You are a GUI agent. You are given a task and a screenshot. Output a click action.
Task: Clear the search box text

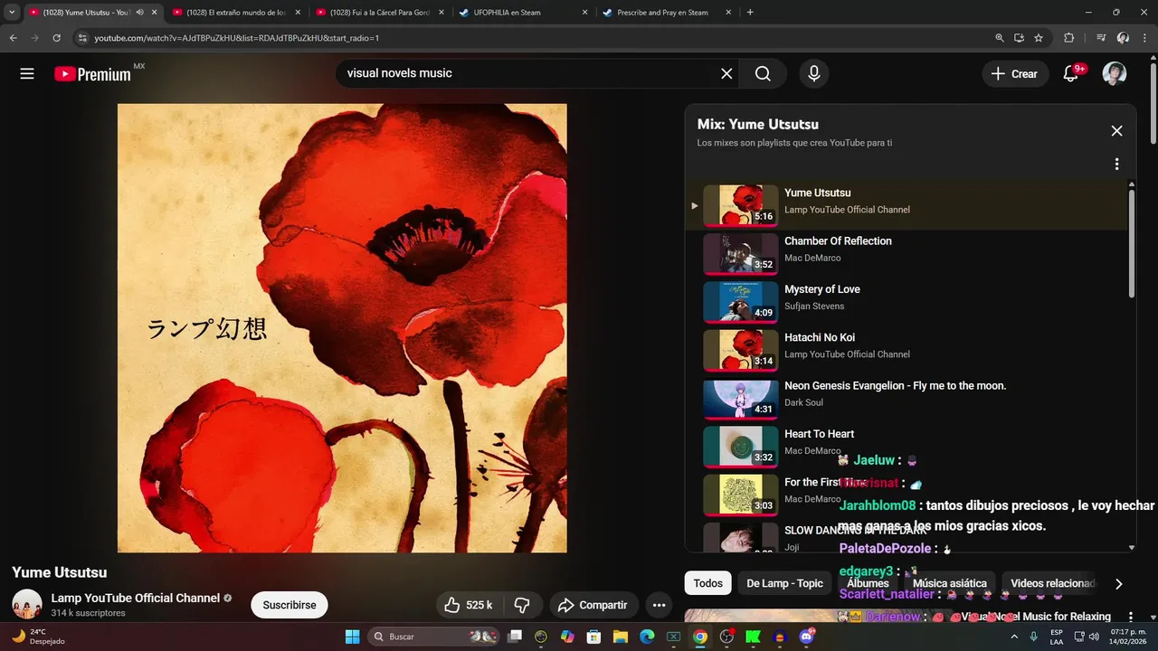726,74
